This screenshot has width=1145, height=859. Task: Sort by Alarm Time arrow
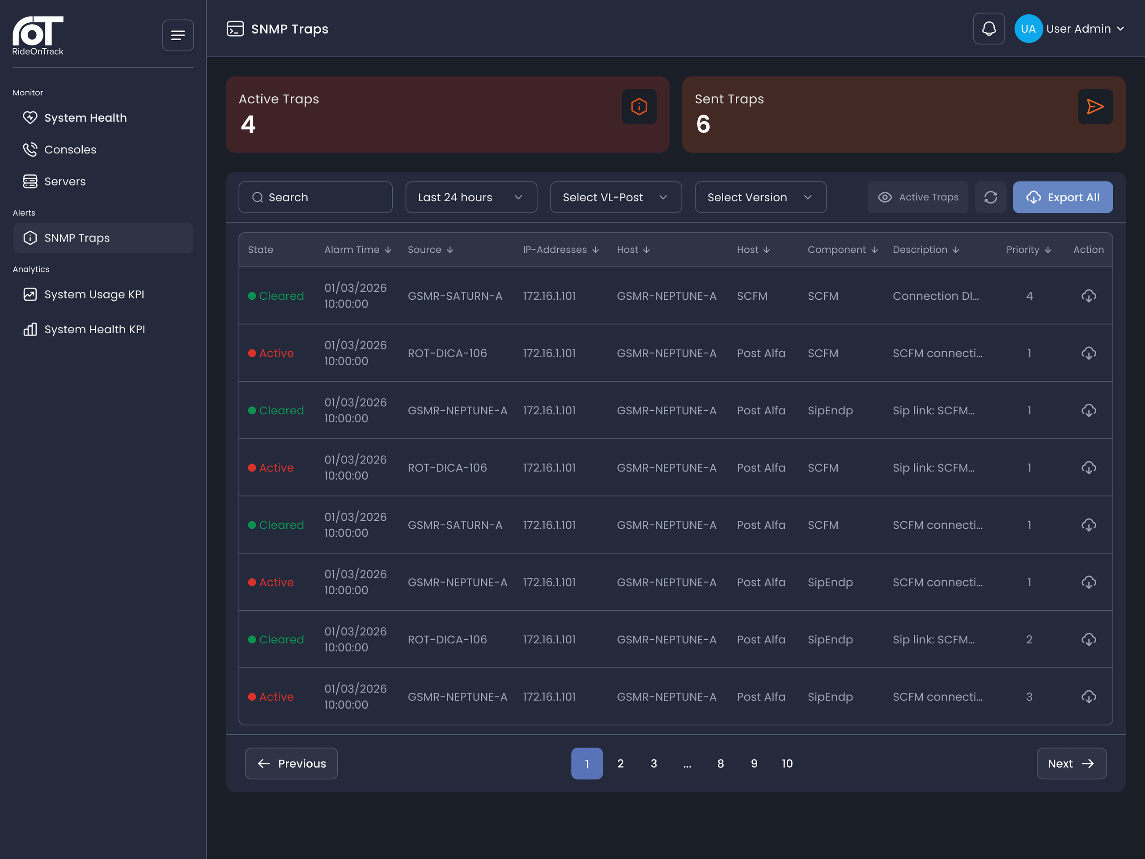388,250
